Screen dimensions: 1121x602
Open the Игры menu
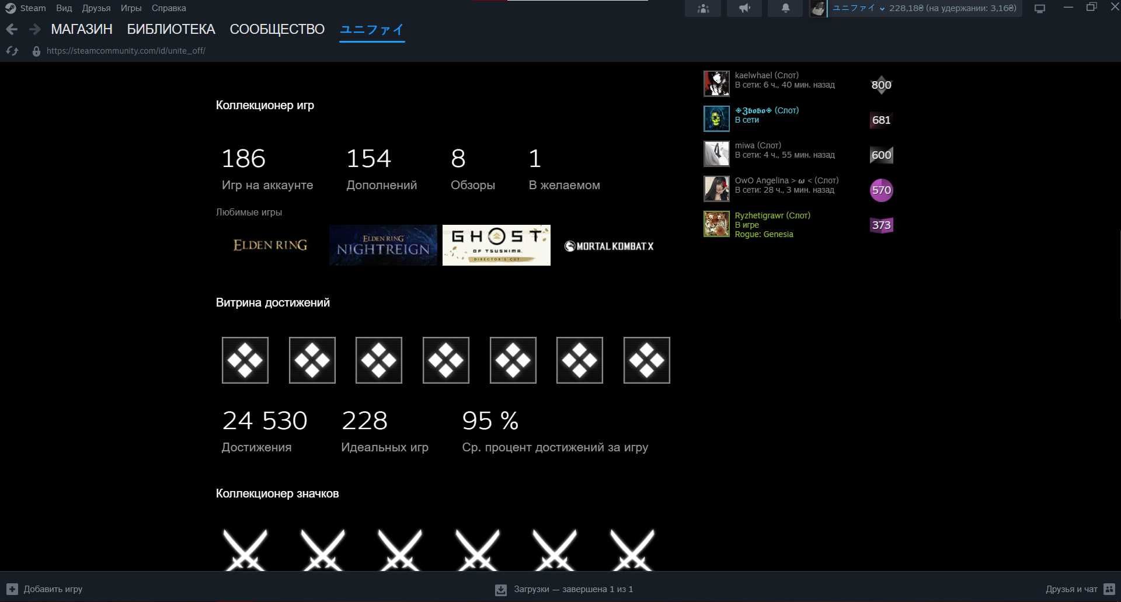[131, 8]
